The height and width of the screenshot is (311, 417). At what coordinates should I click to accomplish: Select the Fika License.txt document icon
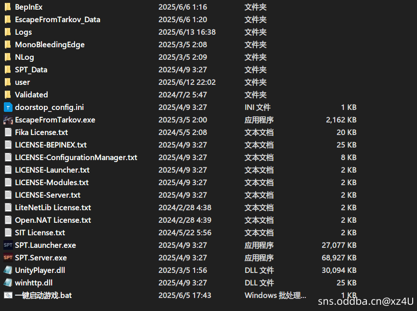pyautogui.click(x=8, y=132)
